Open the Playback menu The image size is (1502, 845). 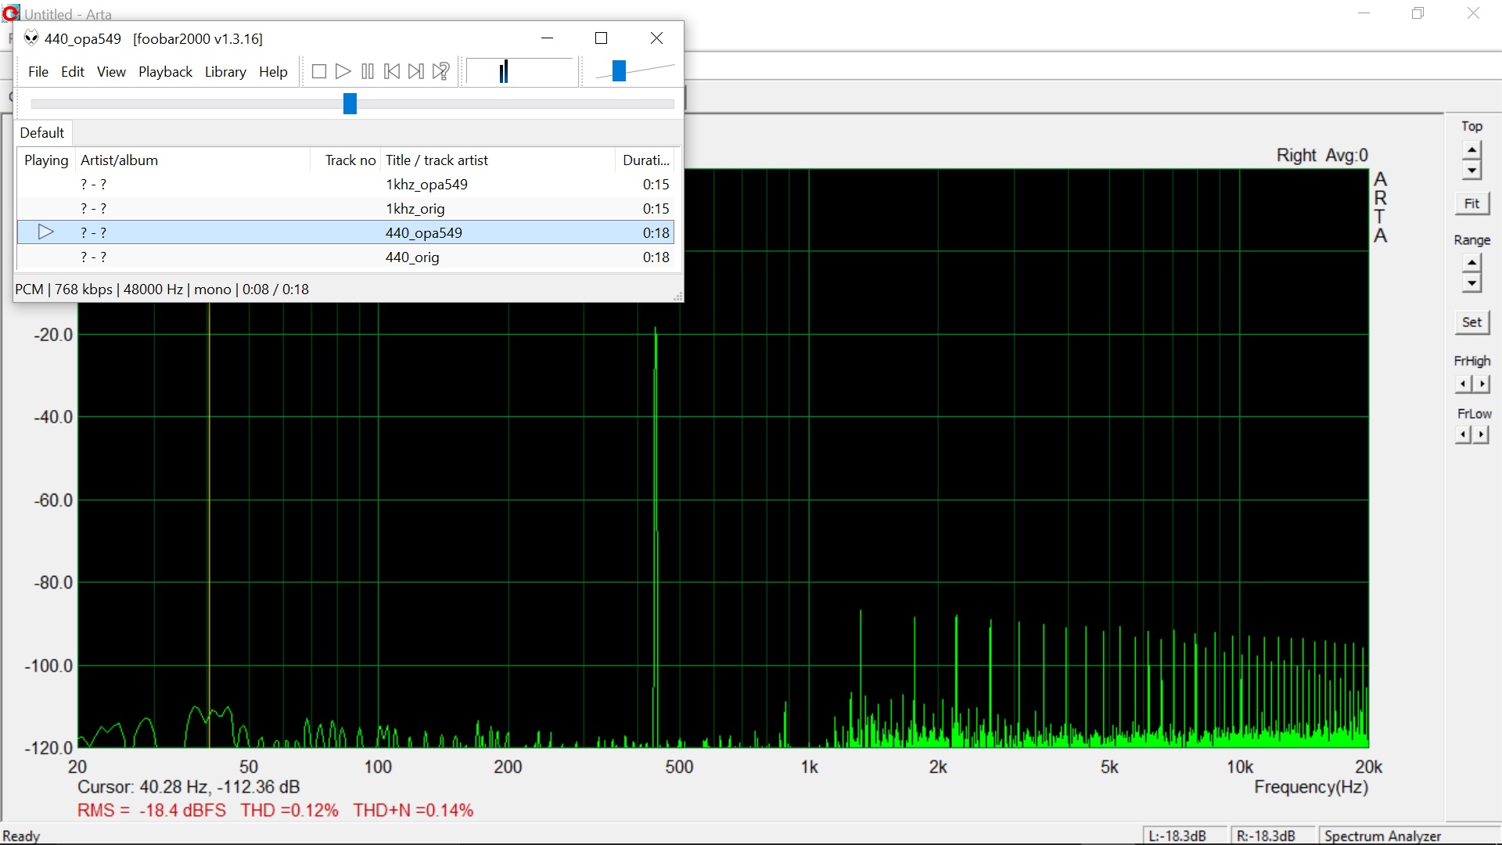point(165,72)
